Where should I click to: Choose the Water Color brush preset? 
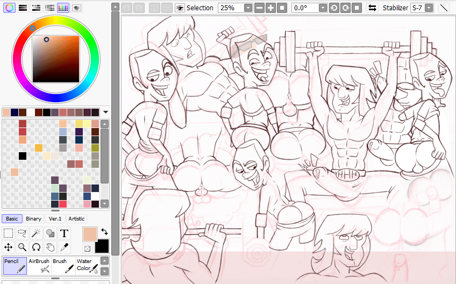pyautogui.click(x=87, y=266)
